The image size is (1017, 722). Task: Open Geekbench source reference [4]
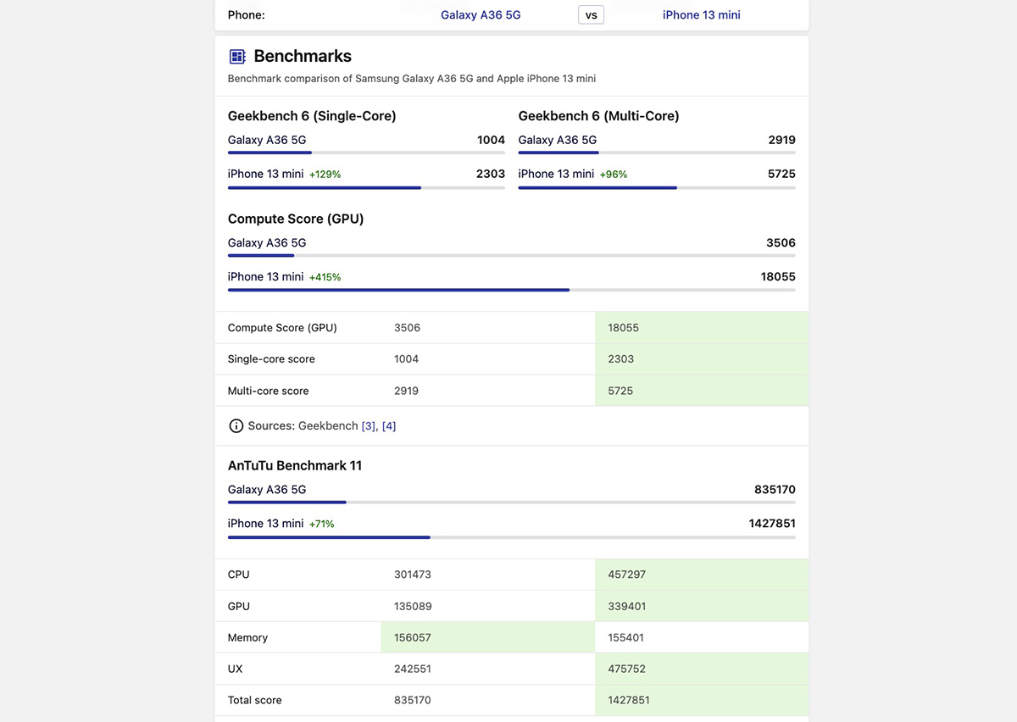coord(389,426)
